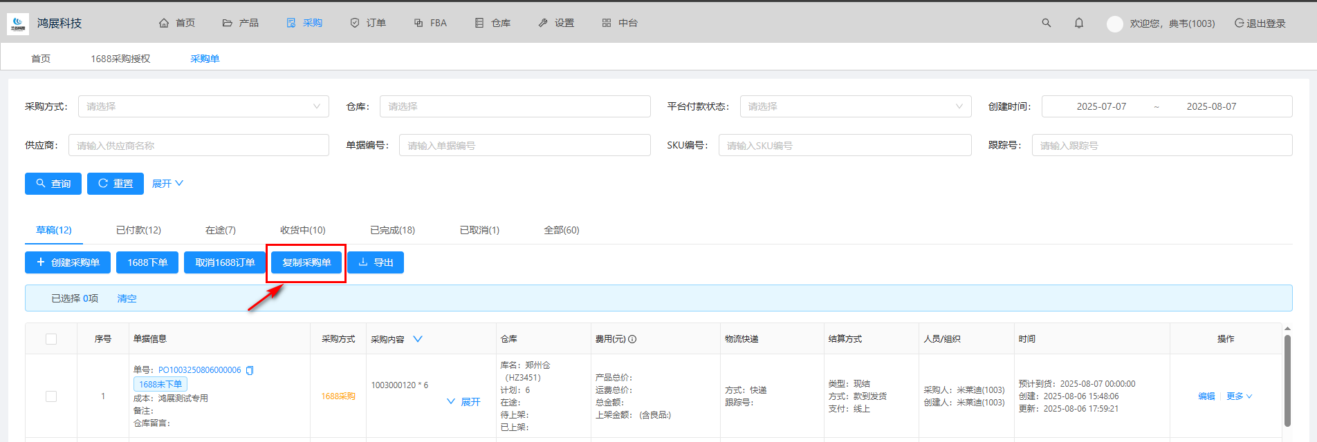Click the 鸿展科技 logo icon
The height and width of the screenshot is (442, 1317).
[x=17, y=23]
